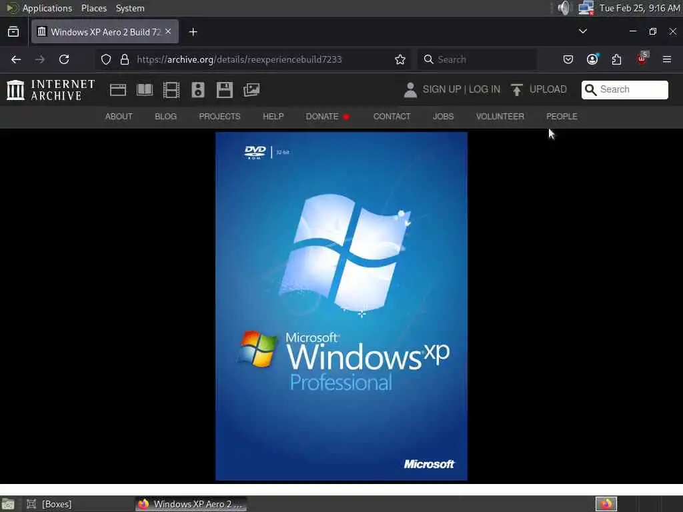
Task: Bookmark this page with star icon
Action: [400, 59]
